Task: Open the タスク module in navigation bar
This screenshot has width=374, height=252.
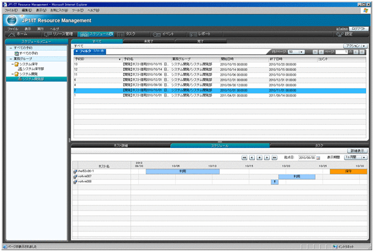Action: pos(126,34)
